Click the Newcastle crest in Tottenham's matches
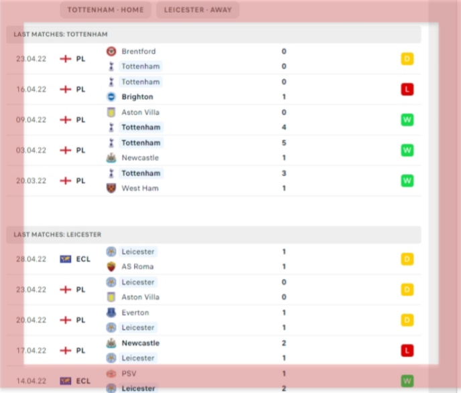The height and width of the screenshot is (393, 461). click(111, 158)
